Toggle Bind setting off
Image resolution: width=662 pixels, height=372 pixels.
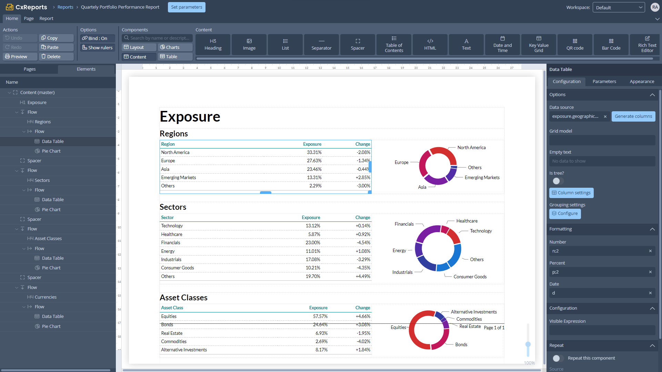pyautogui.click(x=97, y=38)
